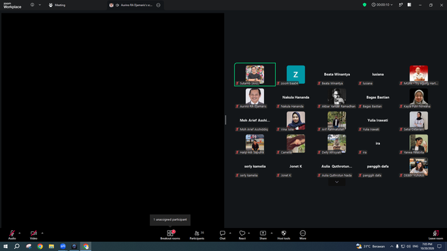Open Windows taskbar search
This screenshot has height=251, width=447.
coord(17,246)
